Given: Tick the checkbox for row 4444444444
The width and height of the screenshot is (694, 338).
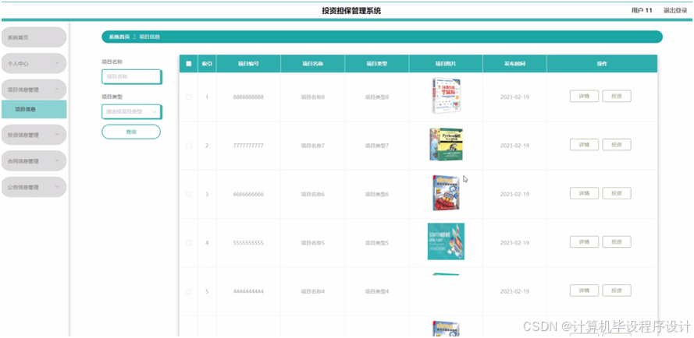Looking at the screenshot, I should (189, 291).
